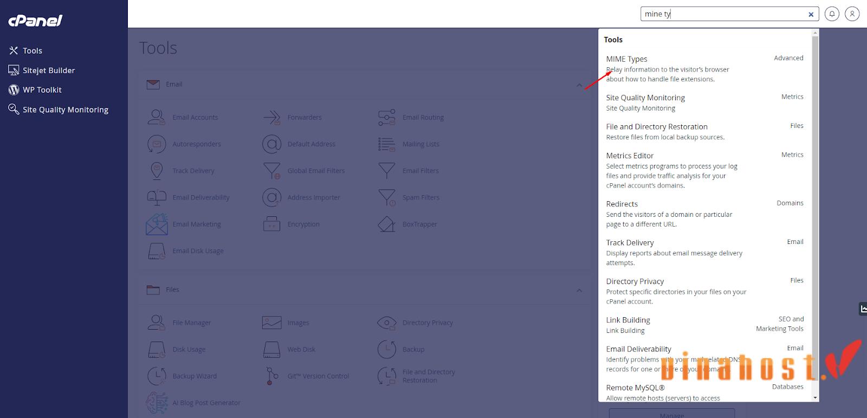Open the Email Marketing icon
This screenshot has width=867, height=418.
157,224
